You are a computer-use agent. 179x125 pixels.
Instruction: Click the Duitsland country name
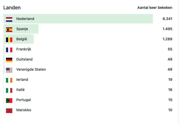tap(24, 60)
